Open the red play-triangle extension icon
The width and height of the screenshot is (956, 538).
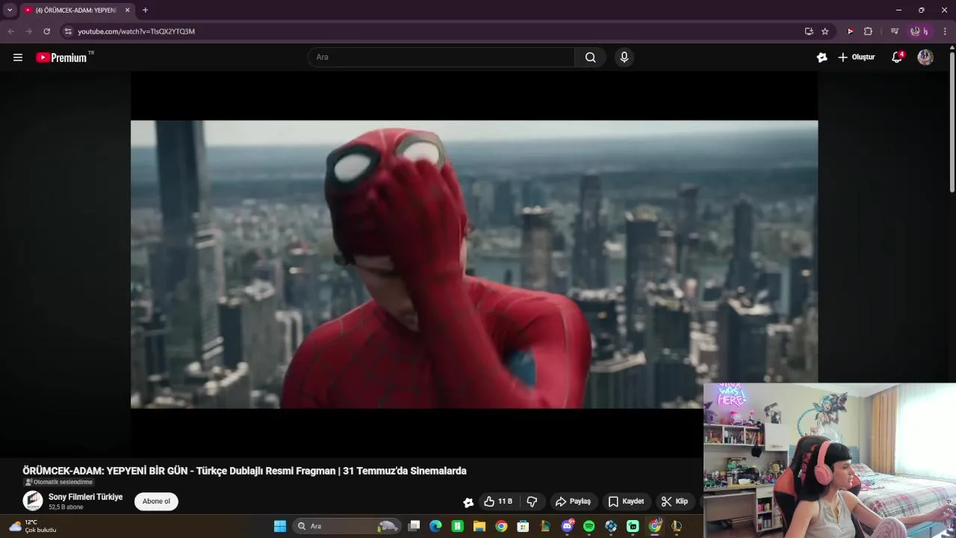tap(850, 31)
